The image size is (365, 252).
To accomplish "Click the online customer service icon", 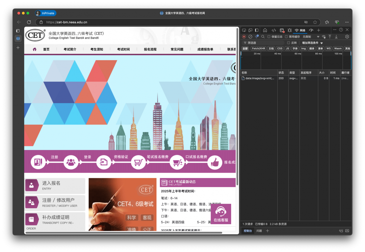I will [221, 214].
